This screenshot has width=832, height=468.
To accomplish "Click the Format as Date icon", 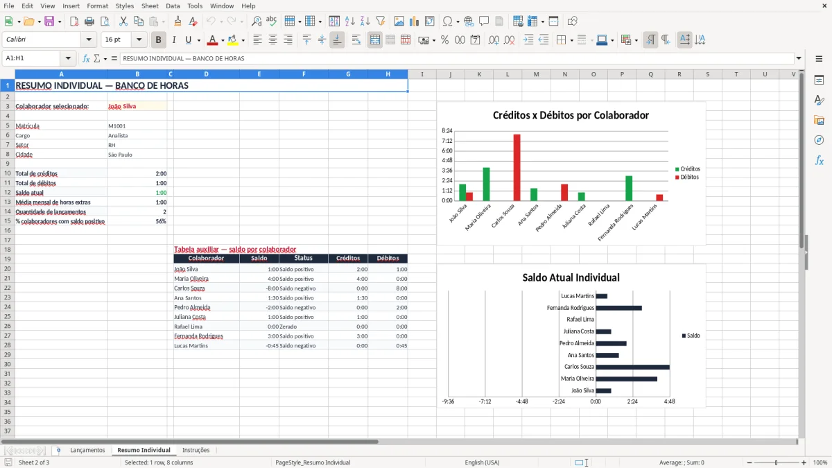I will (475, 40).
